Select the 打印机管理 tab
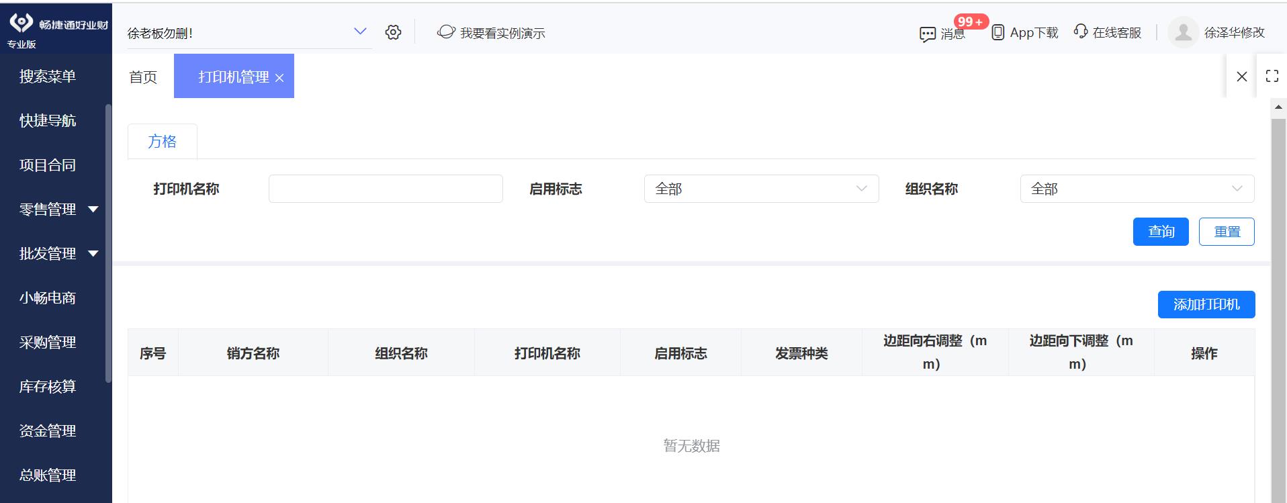1287x503 pixels. point(233,77)
